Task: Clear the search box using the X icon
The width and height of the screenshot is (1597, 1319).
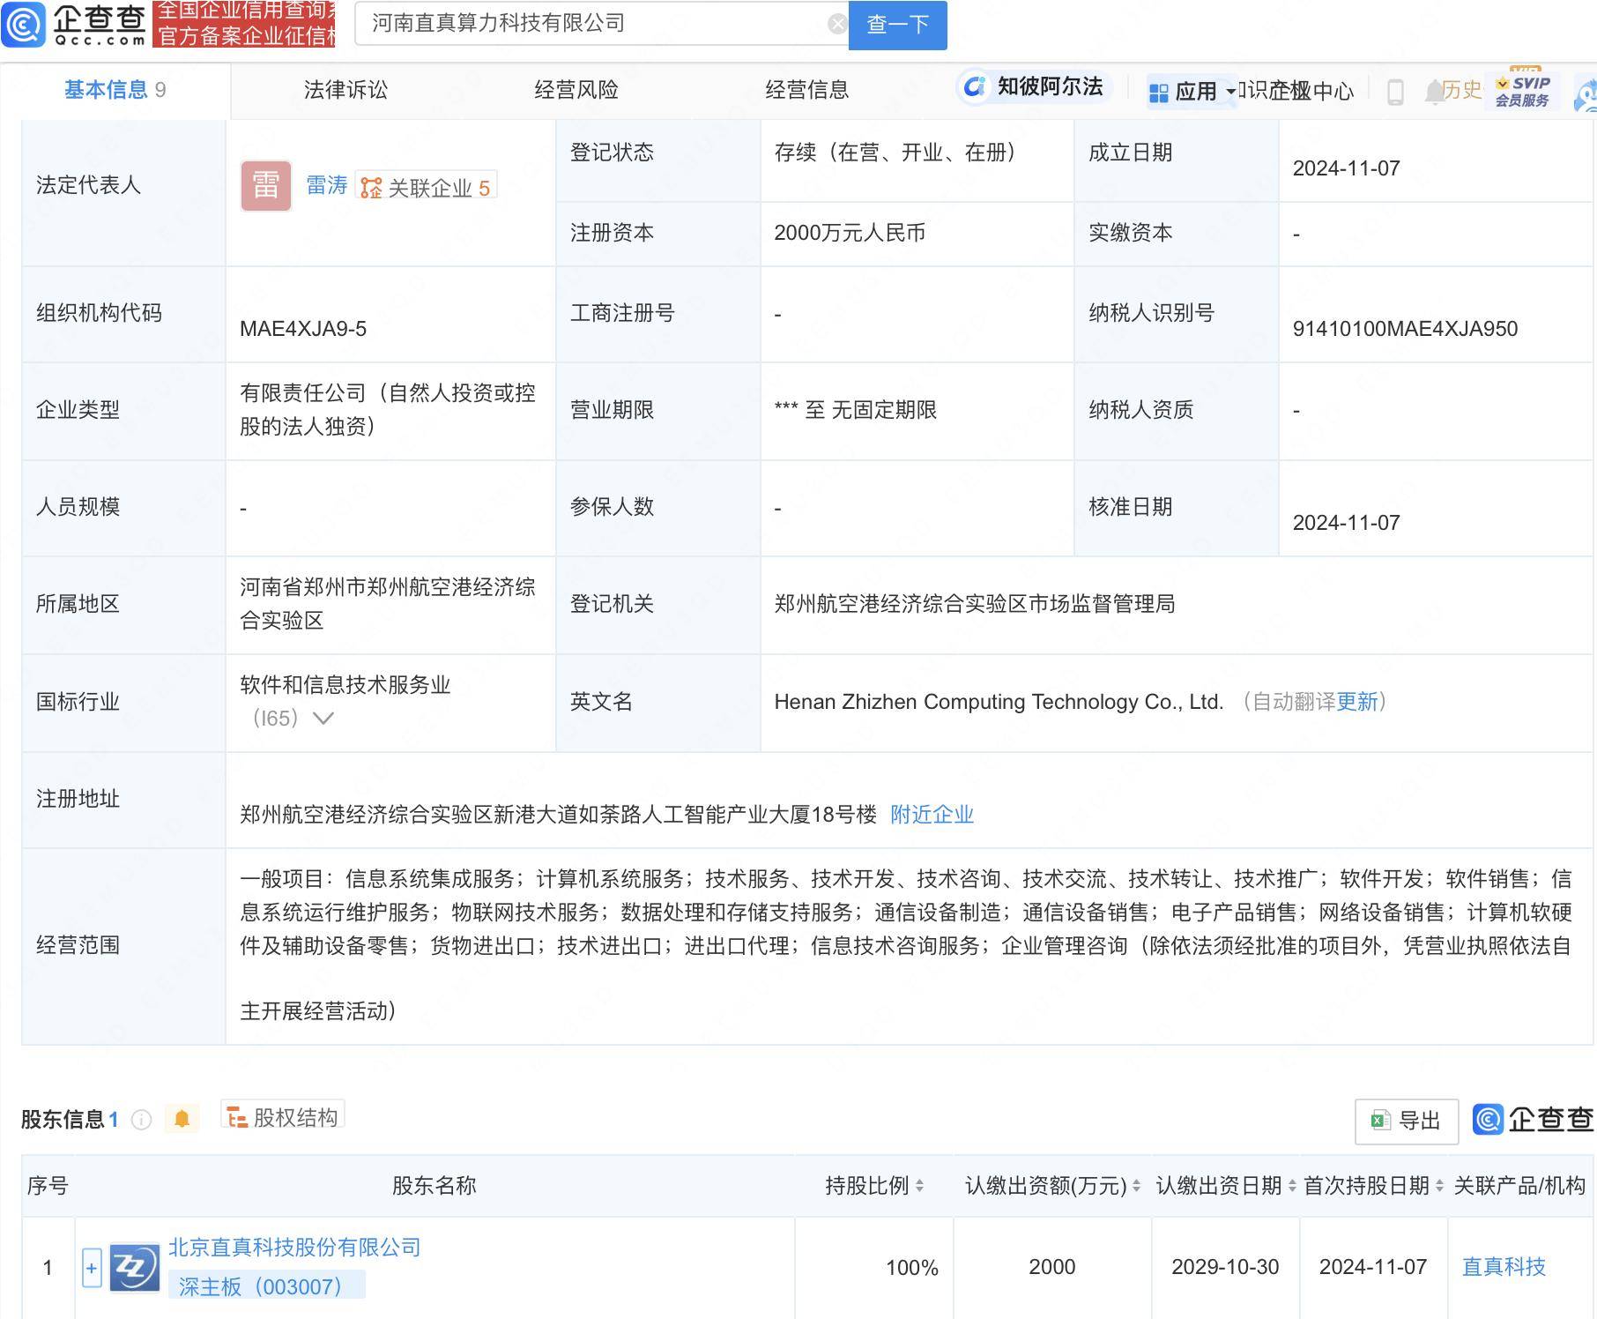Action: 836,23
